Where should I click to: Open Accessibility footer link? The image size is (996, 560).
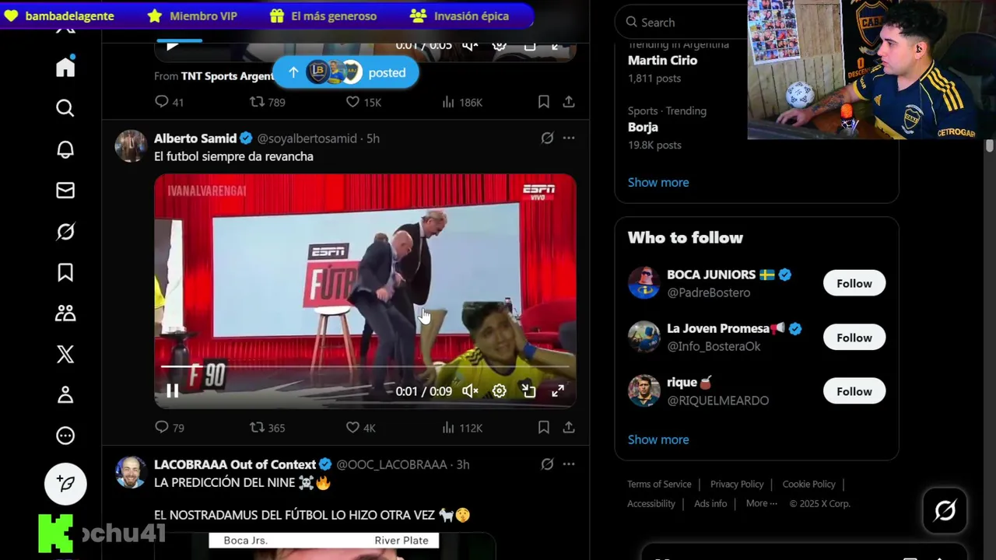(651, 503)
